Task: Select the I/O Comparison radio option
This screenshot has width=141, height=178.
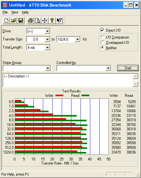Action: tap(102, 37)
